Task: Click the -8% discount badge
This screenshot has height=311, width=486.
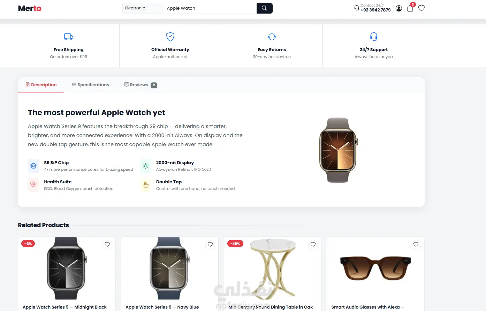Action: point(28,244)
